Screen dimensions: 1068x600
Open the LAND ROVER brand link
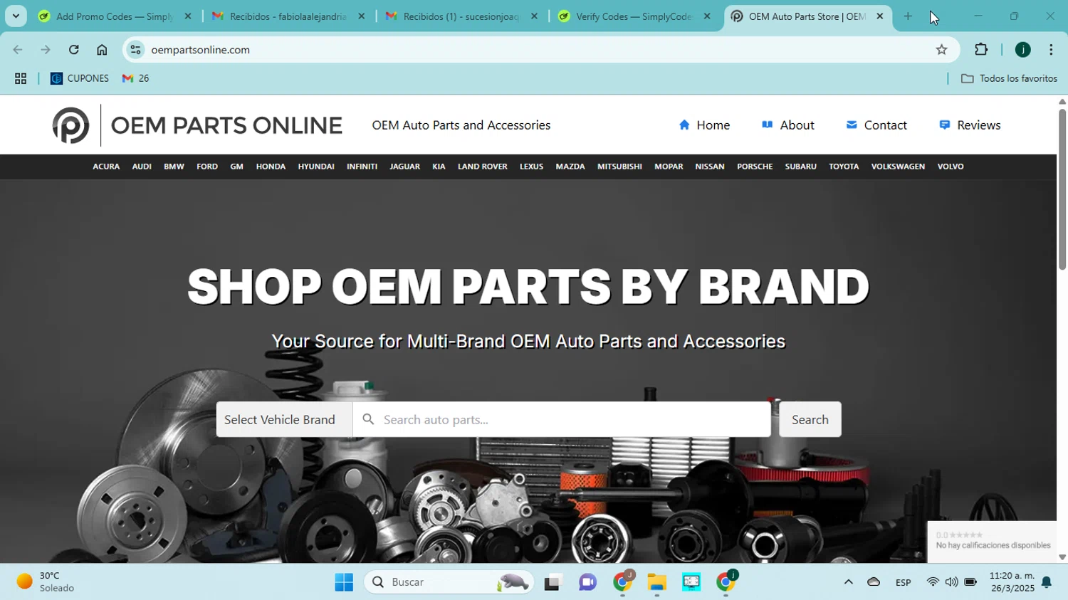point(483,167)
